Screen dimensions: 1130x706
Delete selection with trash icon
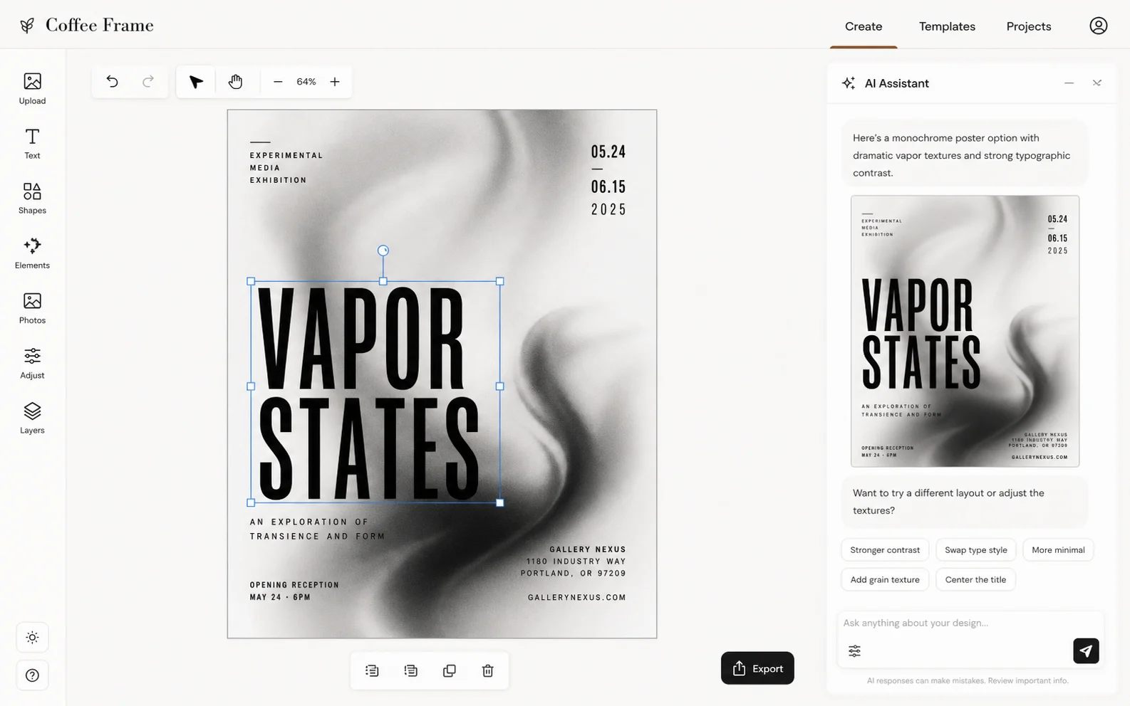(487, 670)
